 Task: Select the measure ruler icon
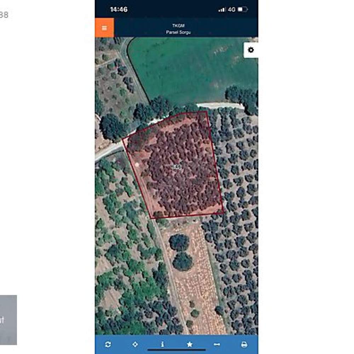pyautogui.click(x=217, y=344)
